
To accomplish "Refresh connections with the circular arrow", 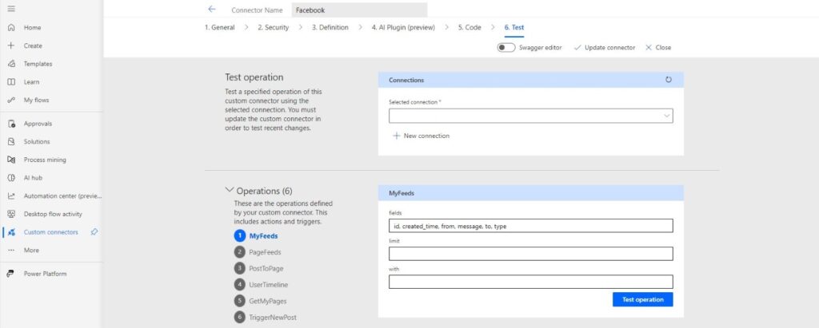I will [x=669, y=80].
